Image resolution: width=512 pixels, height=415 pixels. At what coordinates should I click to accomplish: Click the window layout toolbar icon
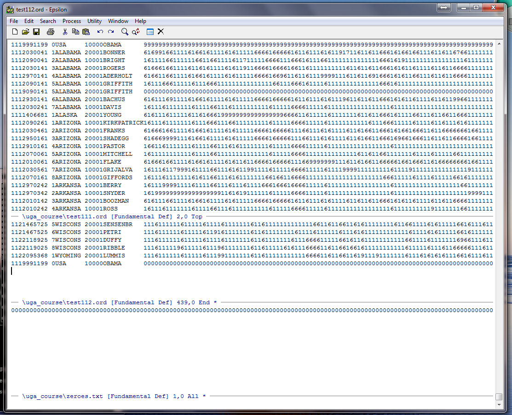(150, 32)
